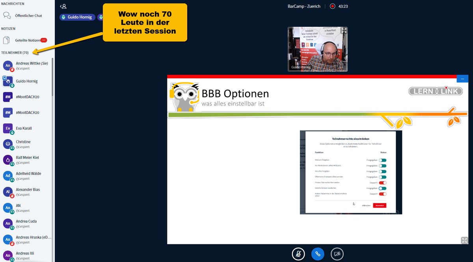473x262 pixels.
Task: Toggle Geteilte Notizen bearbeiten switch
Action: [383, 188]
